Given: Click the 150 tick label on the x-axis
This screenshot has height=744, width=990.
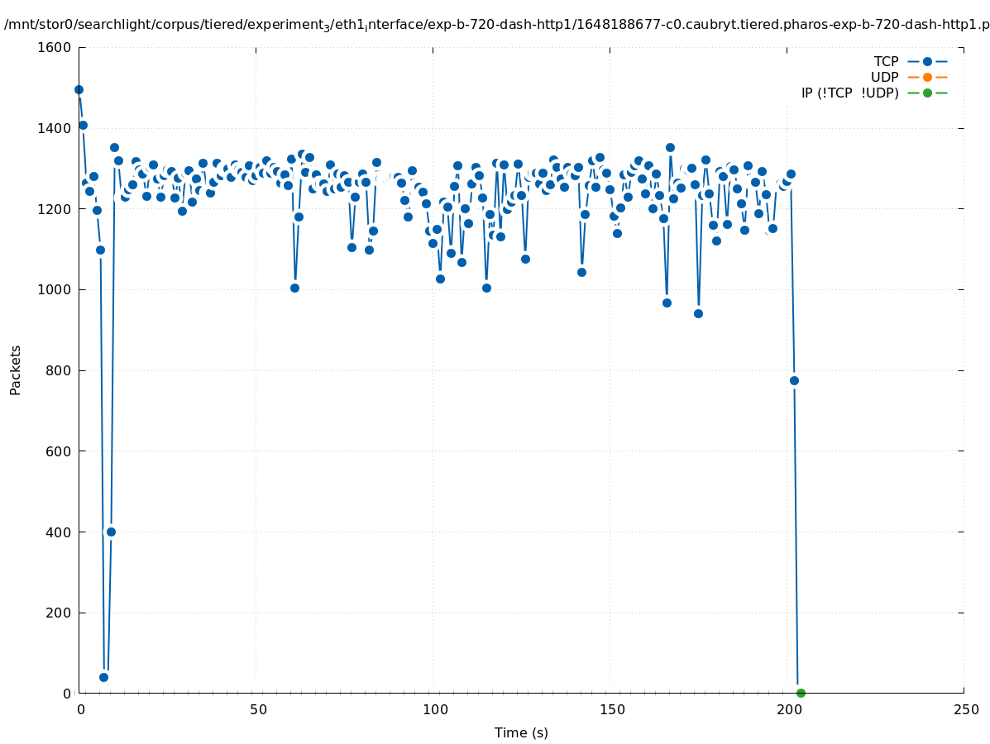Looking at the screenshot, I should pos(612,710).
